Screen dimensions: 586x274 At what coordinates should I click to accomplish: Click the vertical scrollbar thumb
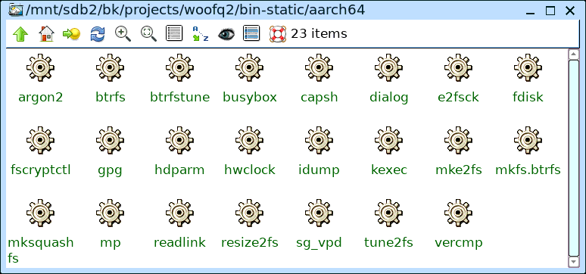point(573,158)
